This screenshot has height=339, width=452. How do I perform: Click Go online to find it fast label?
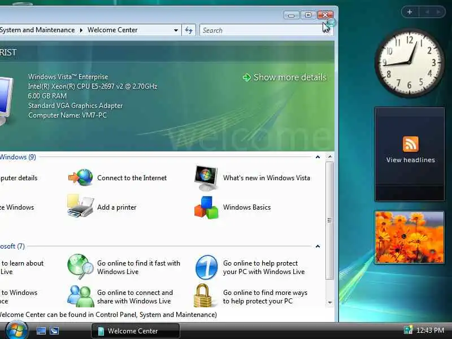(x=138, y=267)
